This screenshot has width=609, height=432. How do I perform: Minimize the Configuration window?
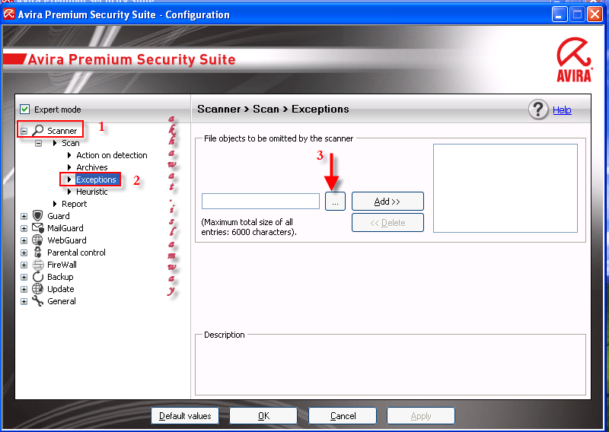(560, 14)
